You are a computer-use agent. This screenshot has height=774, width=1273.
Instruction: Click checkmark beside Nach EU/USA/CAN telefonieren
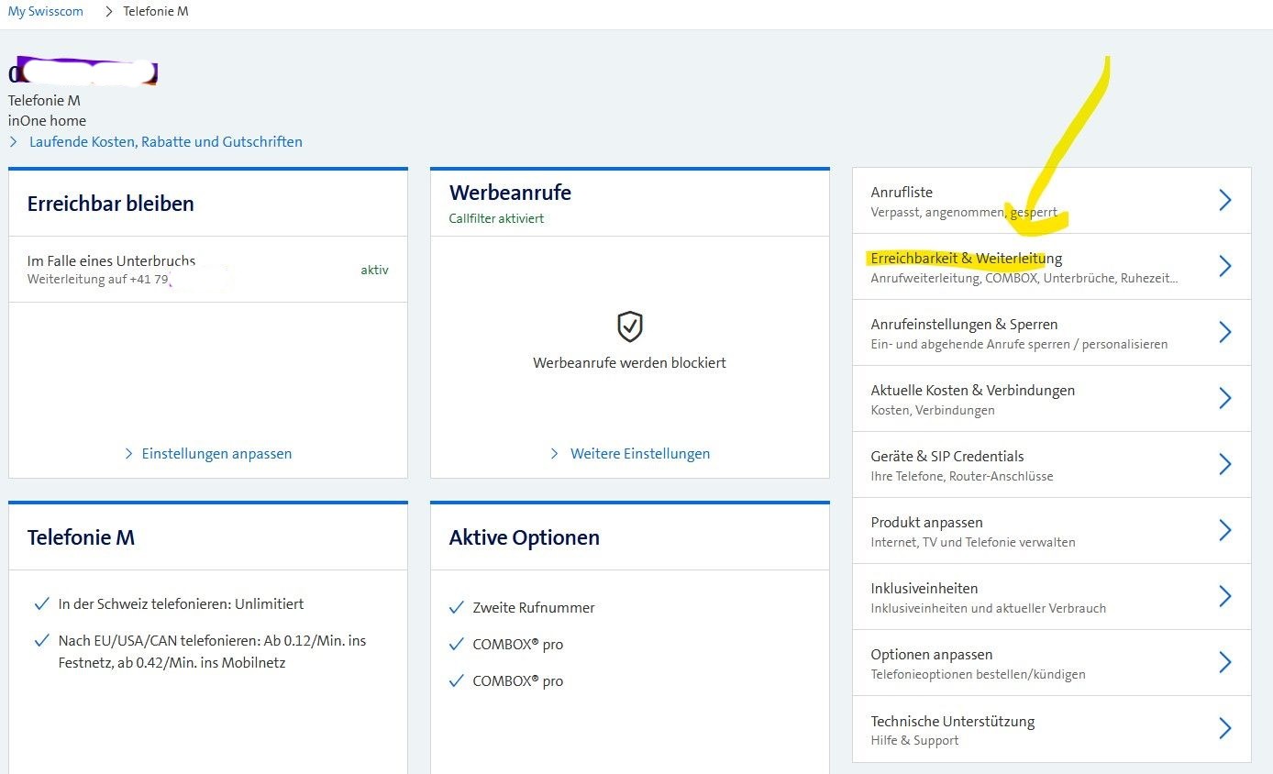coord(41,641)
